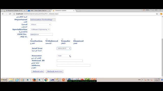Image resolution: width=163 pixels, height=91 pixels.
Task: Select the Dismissal radio button
Action: coord(75,39)
